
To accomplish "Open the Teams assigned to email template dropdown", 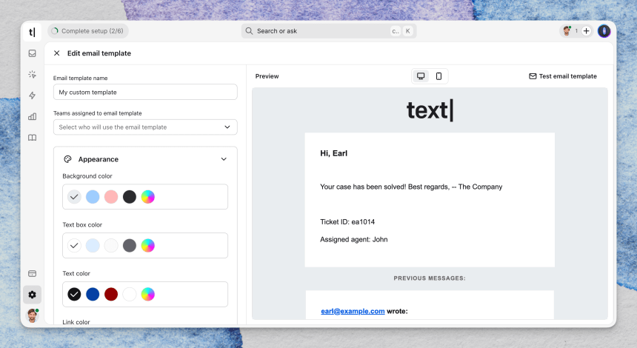I will click(x=145, y=127).
